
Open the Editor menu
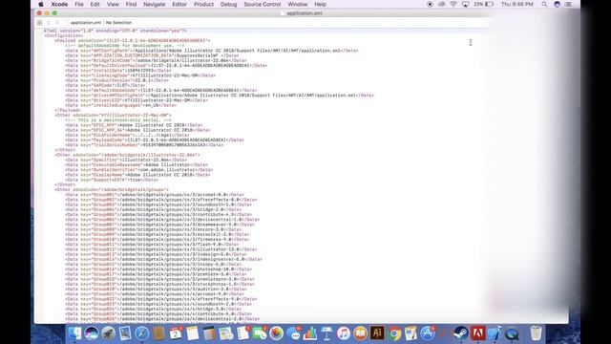(x=179, y=4)
